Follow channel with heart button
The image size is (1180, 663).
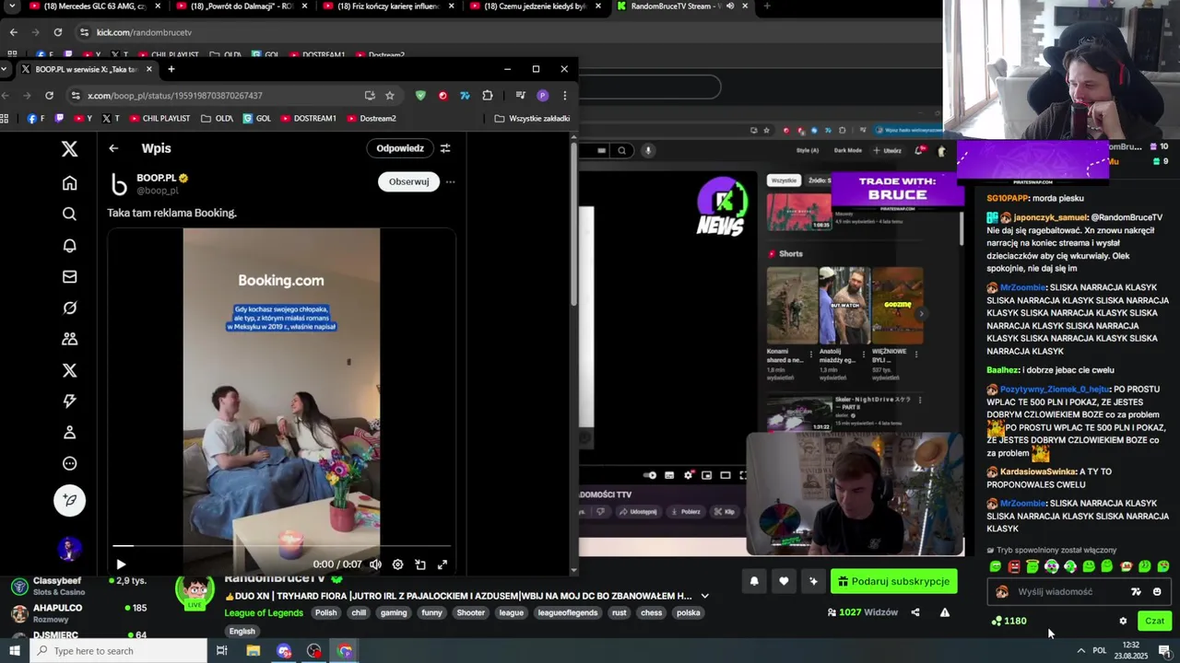coord(784,581)
